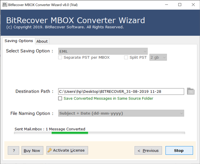
Task: Close the MBOX Converter Wizard window
Action: 193,5
